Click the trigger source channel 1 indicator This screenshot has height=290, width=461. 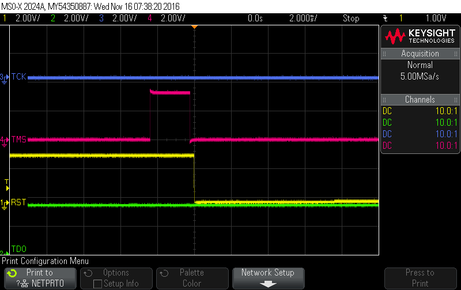click(400, 18)
